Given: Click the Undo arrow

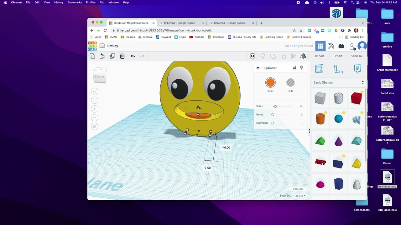Looking at the screenshot, I should tap(133, 56).
